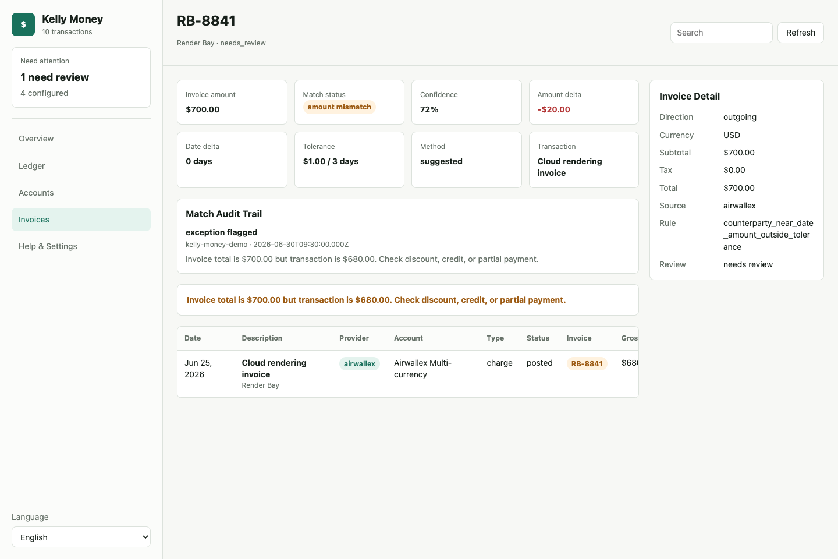Click the kelly-money-demo audit timestamp line

267,245
